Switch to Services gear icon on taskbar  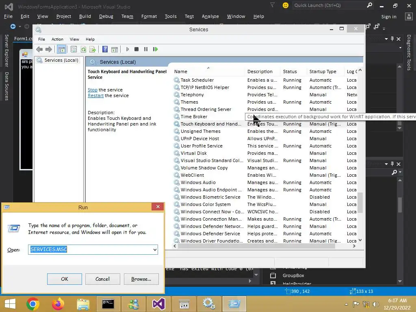(x=209, y=304)
